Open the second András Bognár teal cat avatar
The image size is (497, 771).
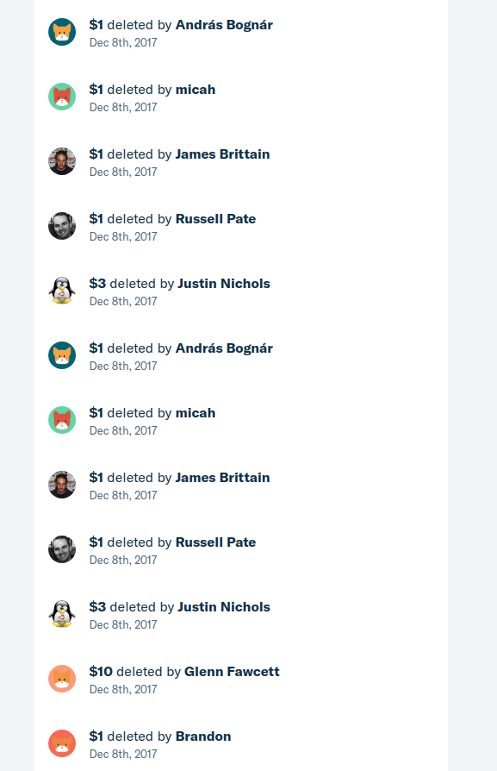click(x=62, y=355)
